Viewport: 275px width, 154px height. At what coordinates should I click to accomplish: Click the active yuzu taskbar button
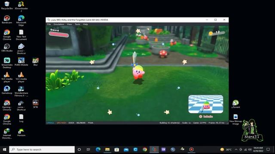point(154,149)
